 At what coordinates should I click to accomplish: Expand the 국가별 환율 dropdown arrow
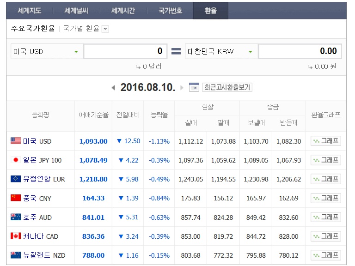click(x=105, y=29)
